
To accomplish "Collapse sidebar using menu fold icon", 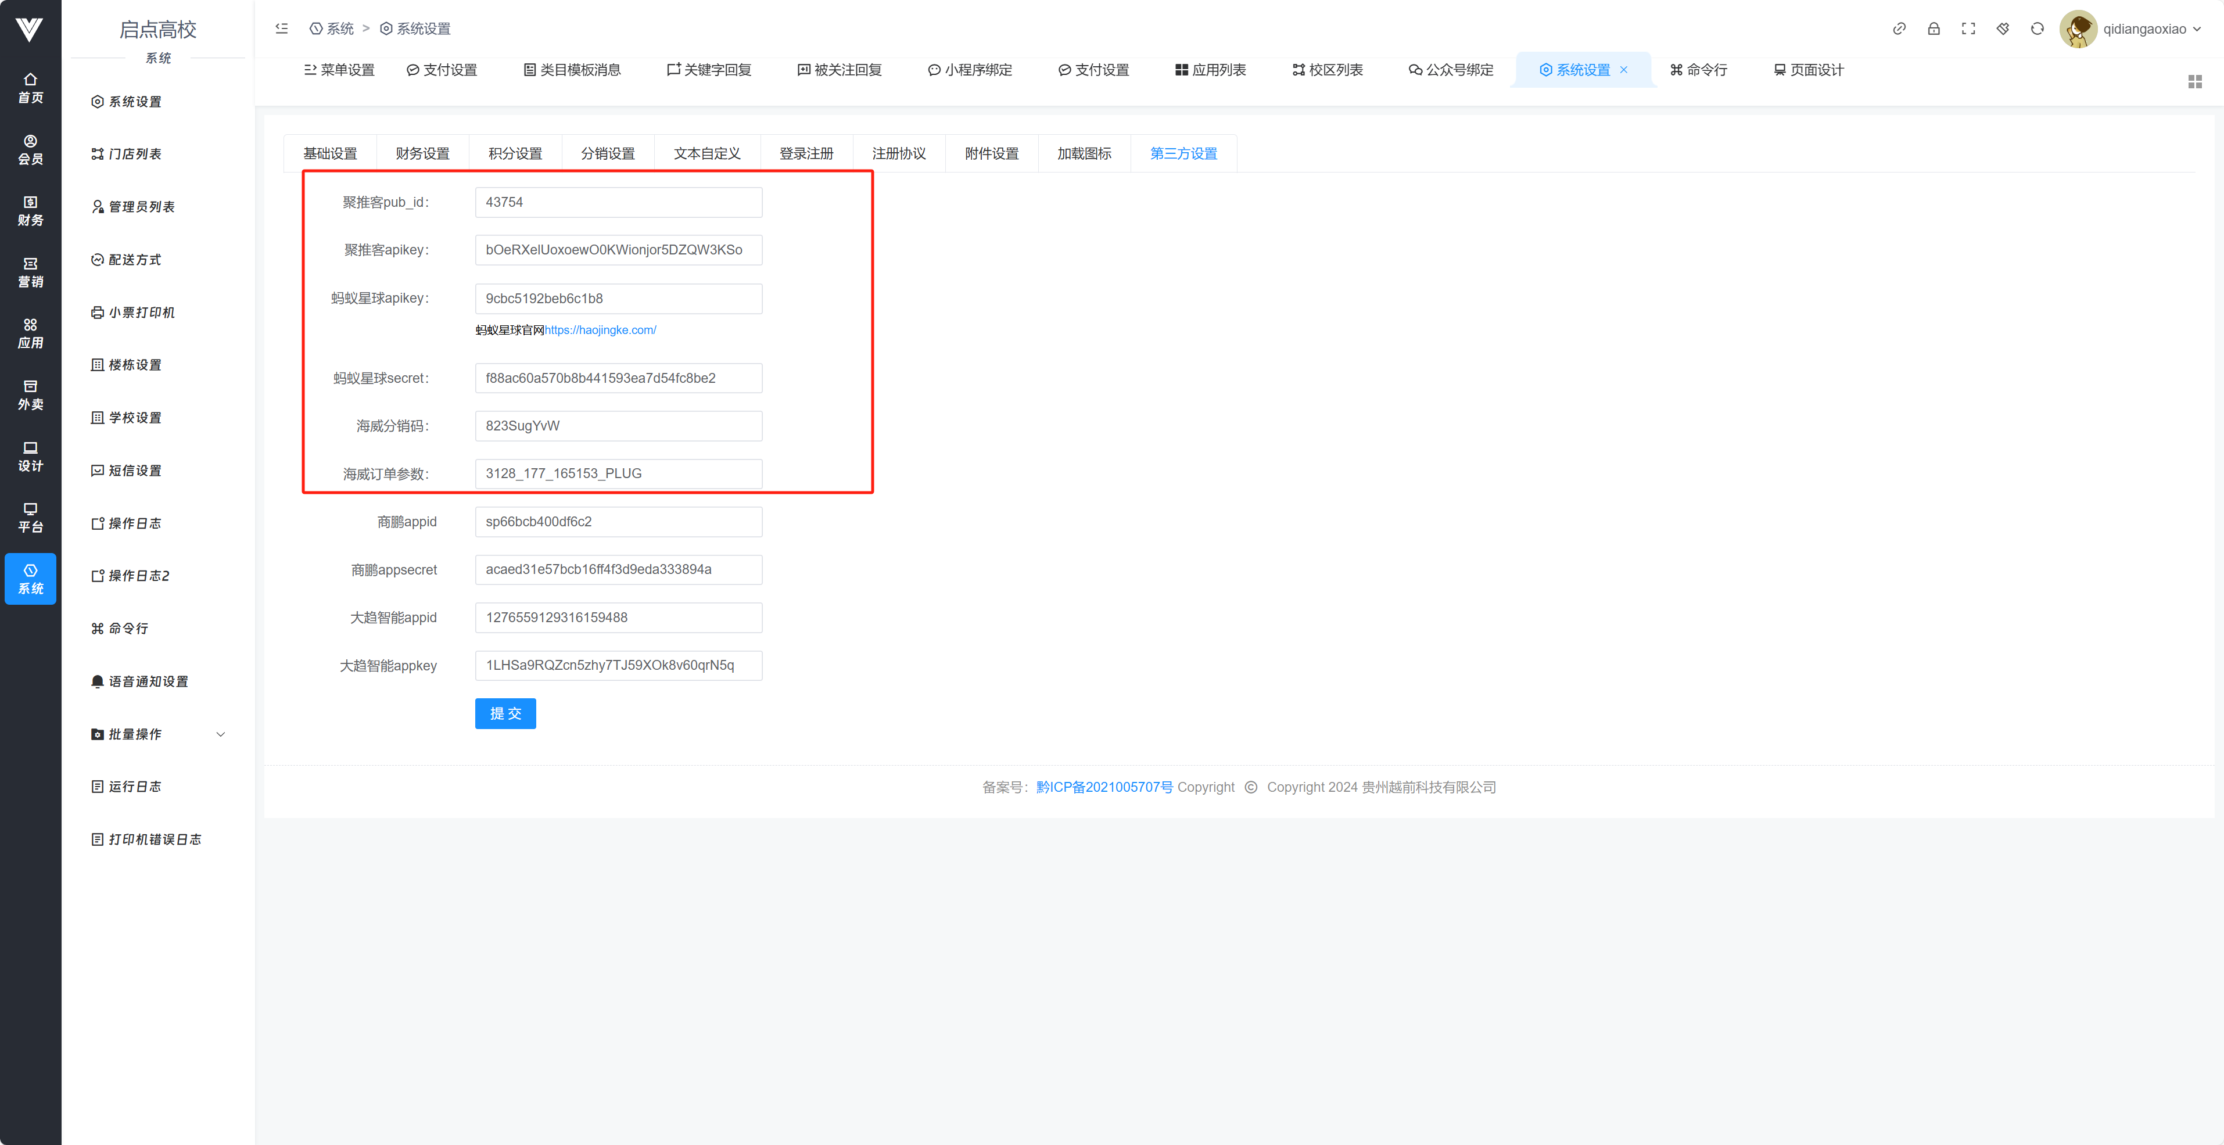I will (281, 28).
